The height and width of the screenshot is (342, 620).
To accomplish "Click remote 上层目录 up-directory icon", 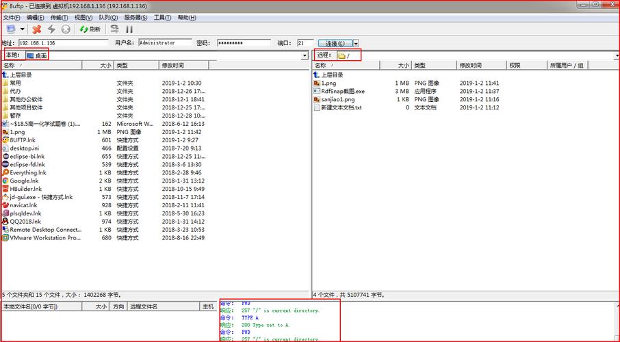I will pos(316,75).
